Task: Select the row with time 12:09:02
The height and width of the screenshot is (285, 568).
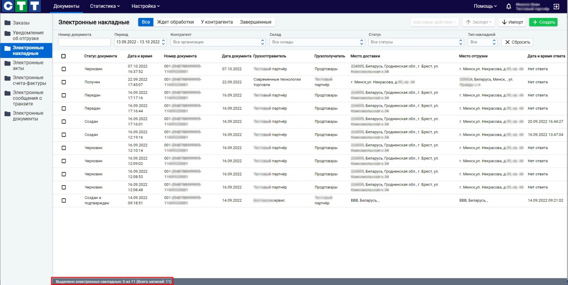Action: point(64,161)
